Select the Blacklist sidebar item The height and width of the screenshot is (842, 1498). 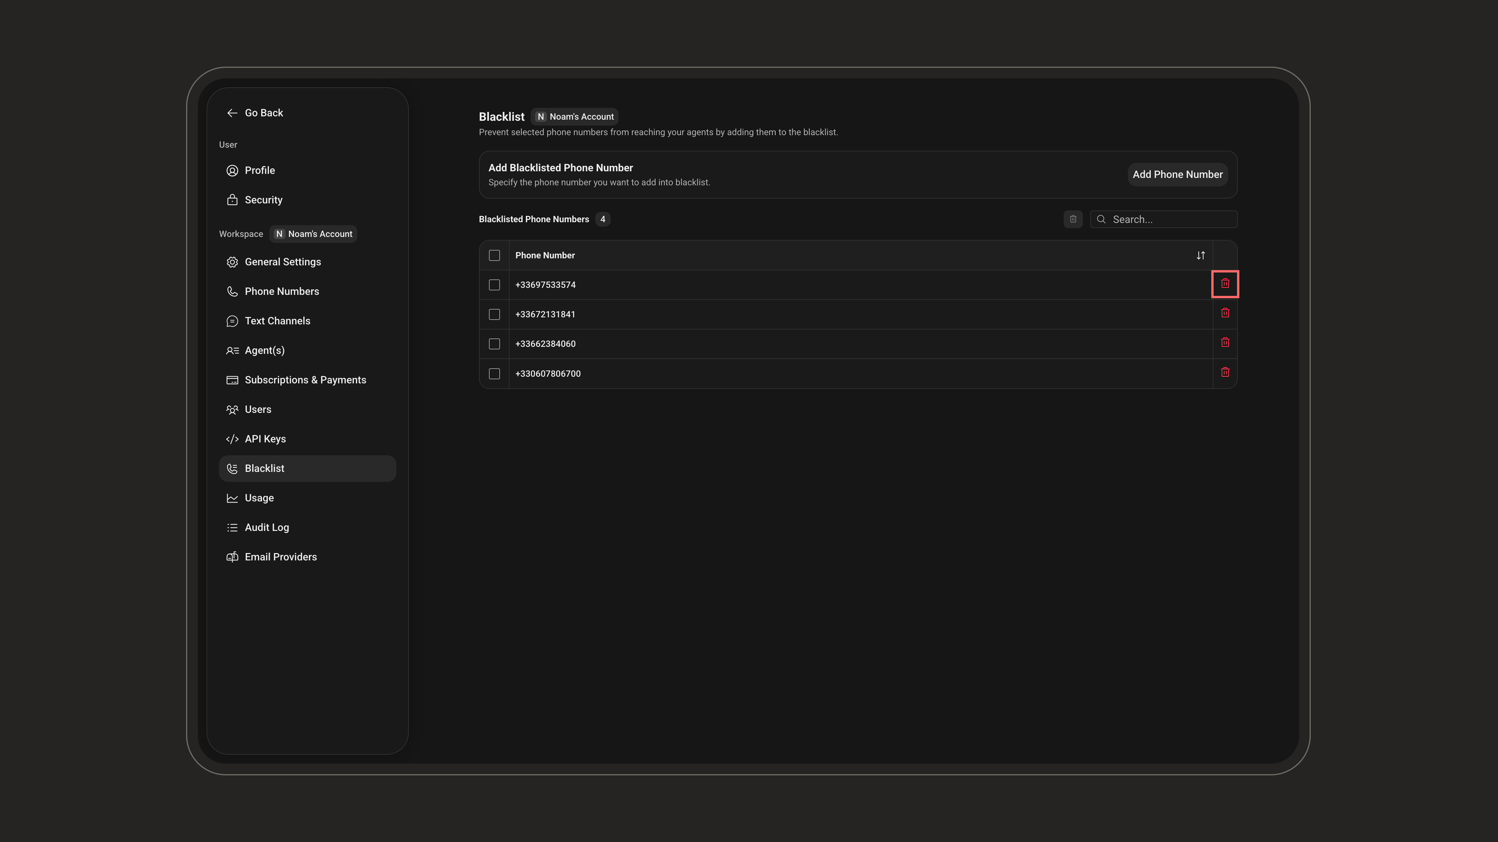(307, 468)
